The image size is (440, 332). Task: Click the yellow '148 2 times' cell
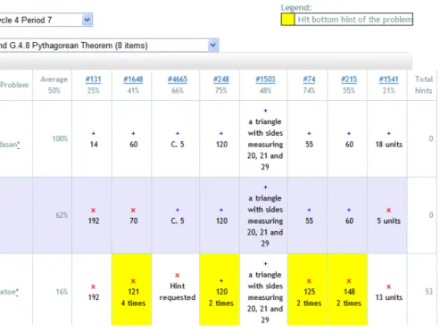click(347, 289)
